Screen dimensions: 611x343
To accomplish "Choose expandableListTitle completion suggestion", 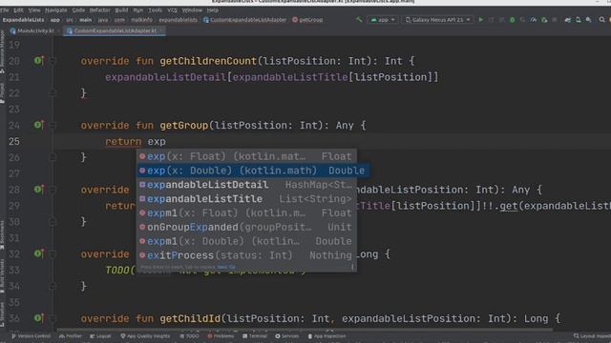I will [246, 199].
